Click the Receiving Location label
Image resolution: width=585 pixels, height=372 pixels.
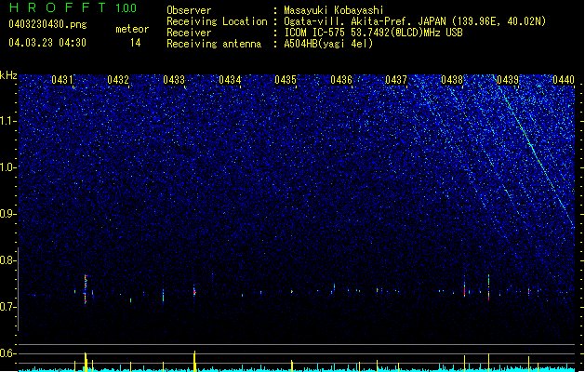tap(217, 21)
